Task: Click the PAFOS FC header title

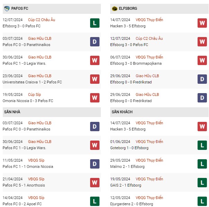Action: coord(20,8)
